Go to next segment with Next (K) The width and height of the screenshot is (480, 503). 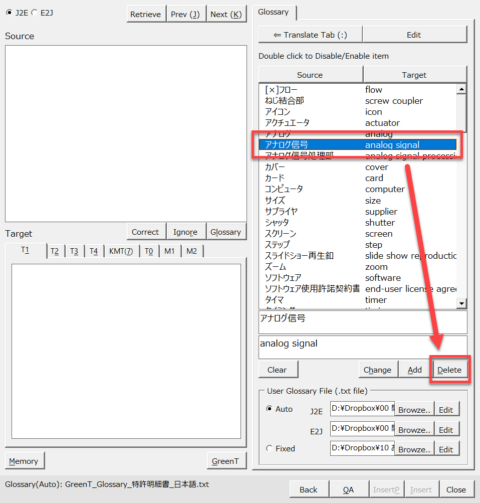tap(225, 14)
